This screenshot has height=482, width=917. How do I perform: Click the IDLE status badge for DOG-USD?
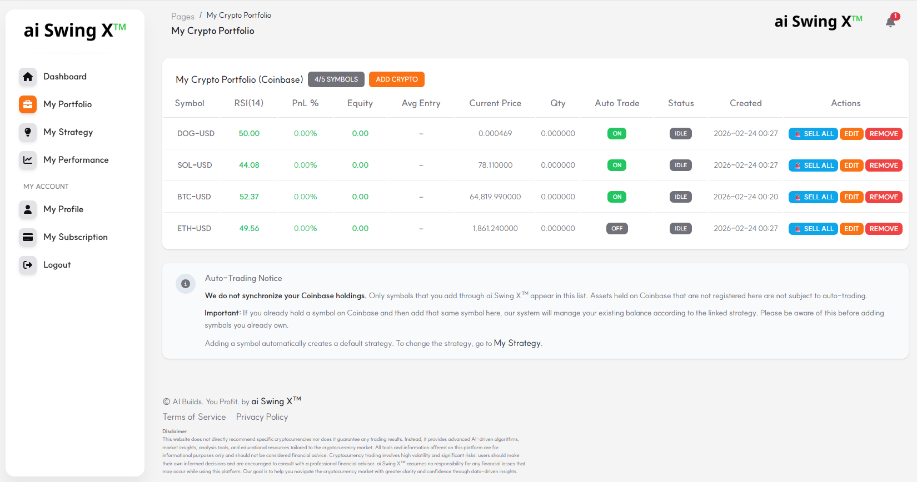coord(681,134)
